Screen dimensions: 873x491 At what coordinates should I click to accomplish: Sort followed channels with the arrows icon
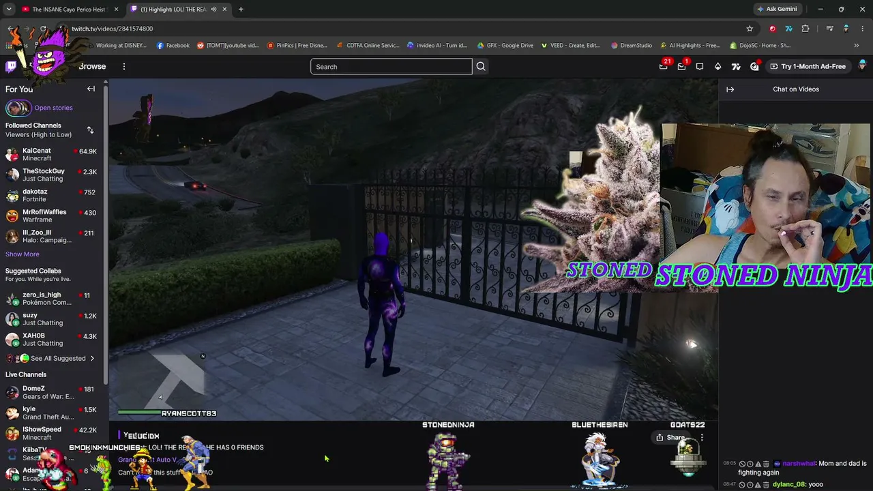[x=90, y=130]
